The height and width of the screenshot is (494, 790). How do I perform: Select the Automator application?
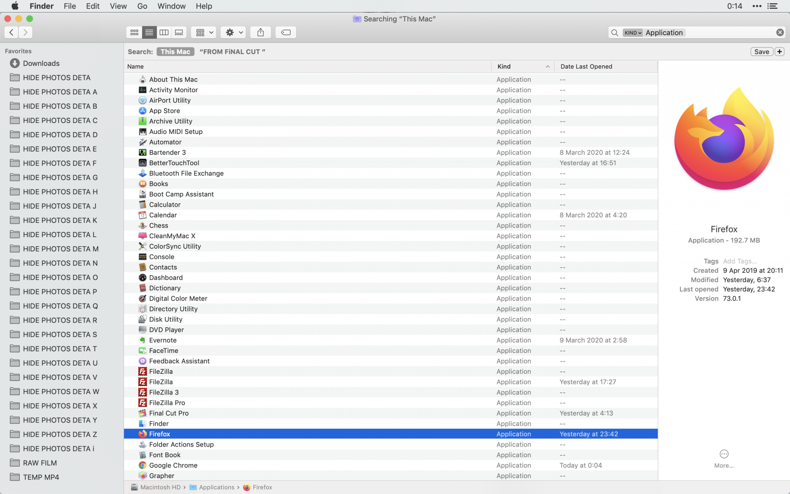pos(391,142)
